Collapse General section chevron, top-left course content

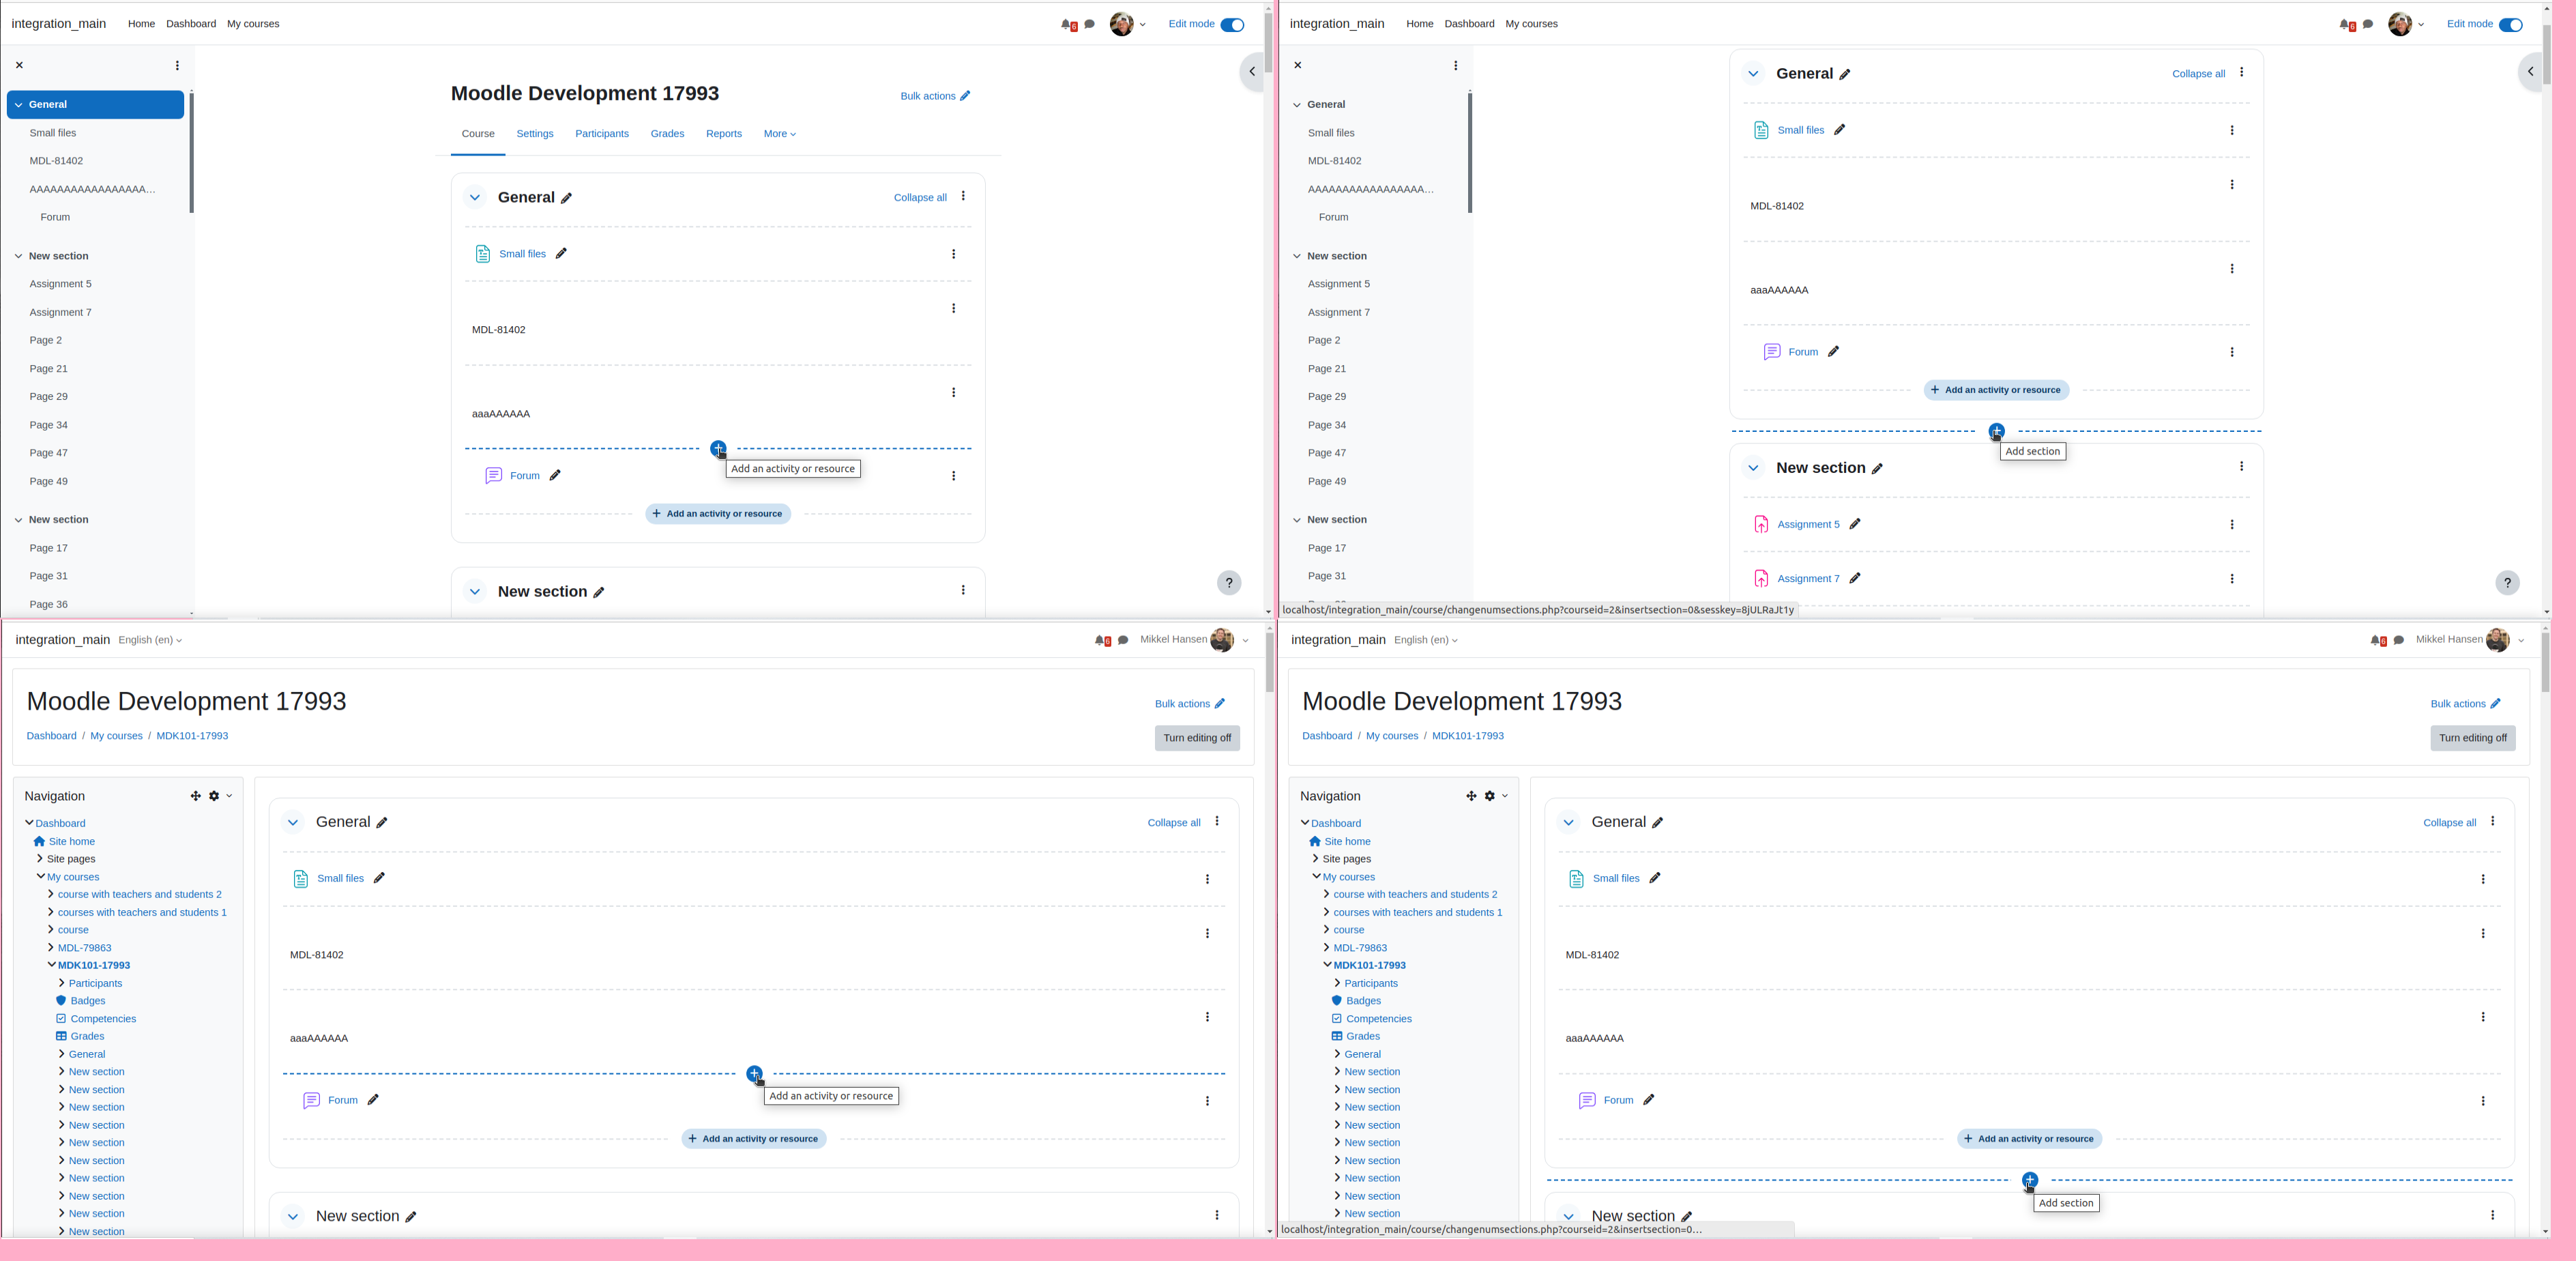click(475, 198)
